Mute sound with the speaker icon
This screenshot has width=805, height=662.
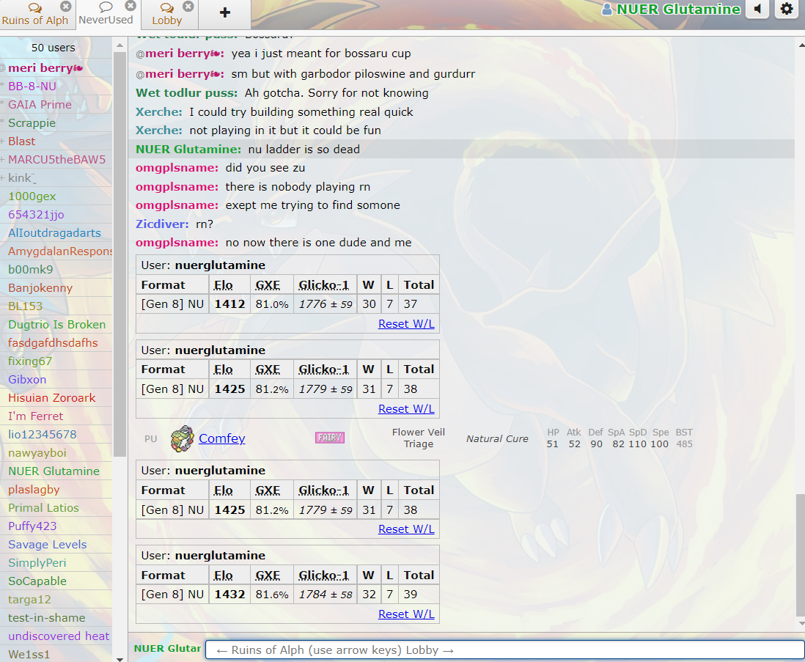(757, 10)
